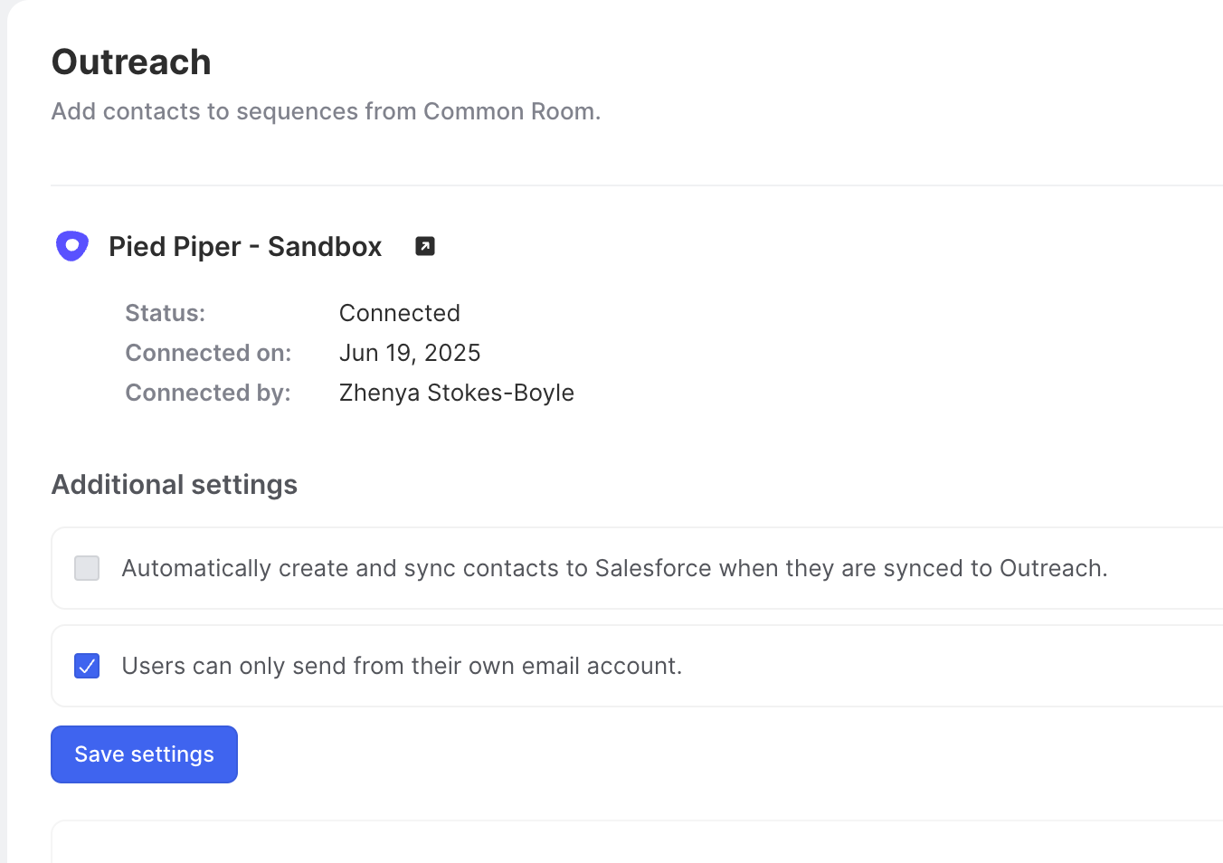Click the Additional settings heading
Viewport: 1223px width, 863px height.
(x=175, y=485)
